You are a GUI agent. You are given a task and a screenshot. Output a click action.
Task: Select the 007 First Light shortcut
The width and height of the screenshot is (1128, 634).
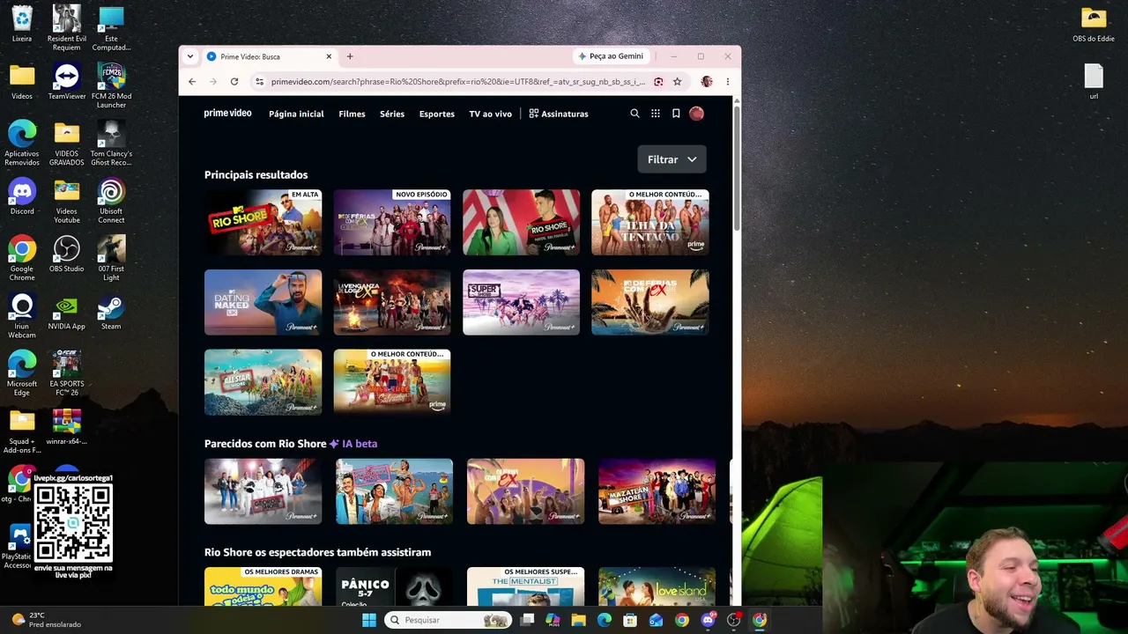[111, 259]
